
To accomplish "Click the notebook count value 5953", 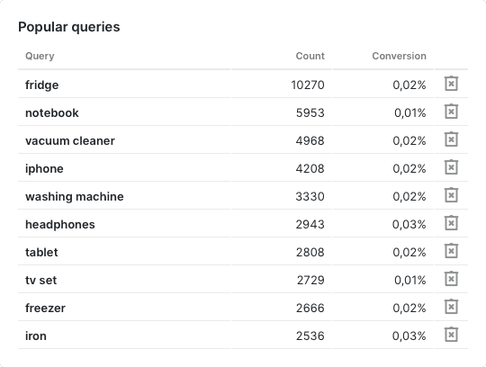I will 310,112.
